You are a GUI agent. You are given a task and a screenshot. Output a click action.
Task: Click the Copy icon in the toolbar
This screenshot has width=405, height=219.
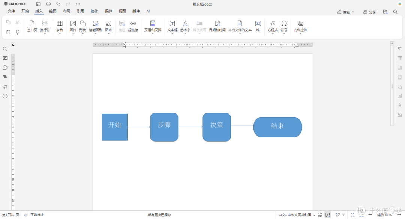click(x=8, y=23)
